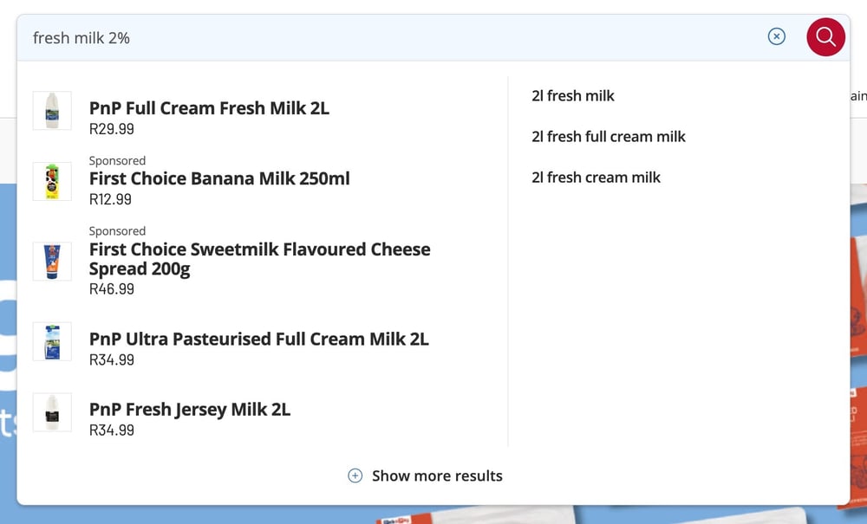Open PnP Full Cream Fresh Milk 2L result
Image resolution: width=867 pixels, height=524 pixels.
click(209, 107)
